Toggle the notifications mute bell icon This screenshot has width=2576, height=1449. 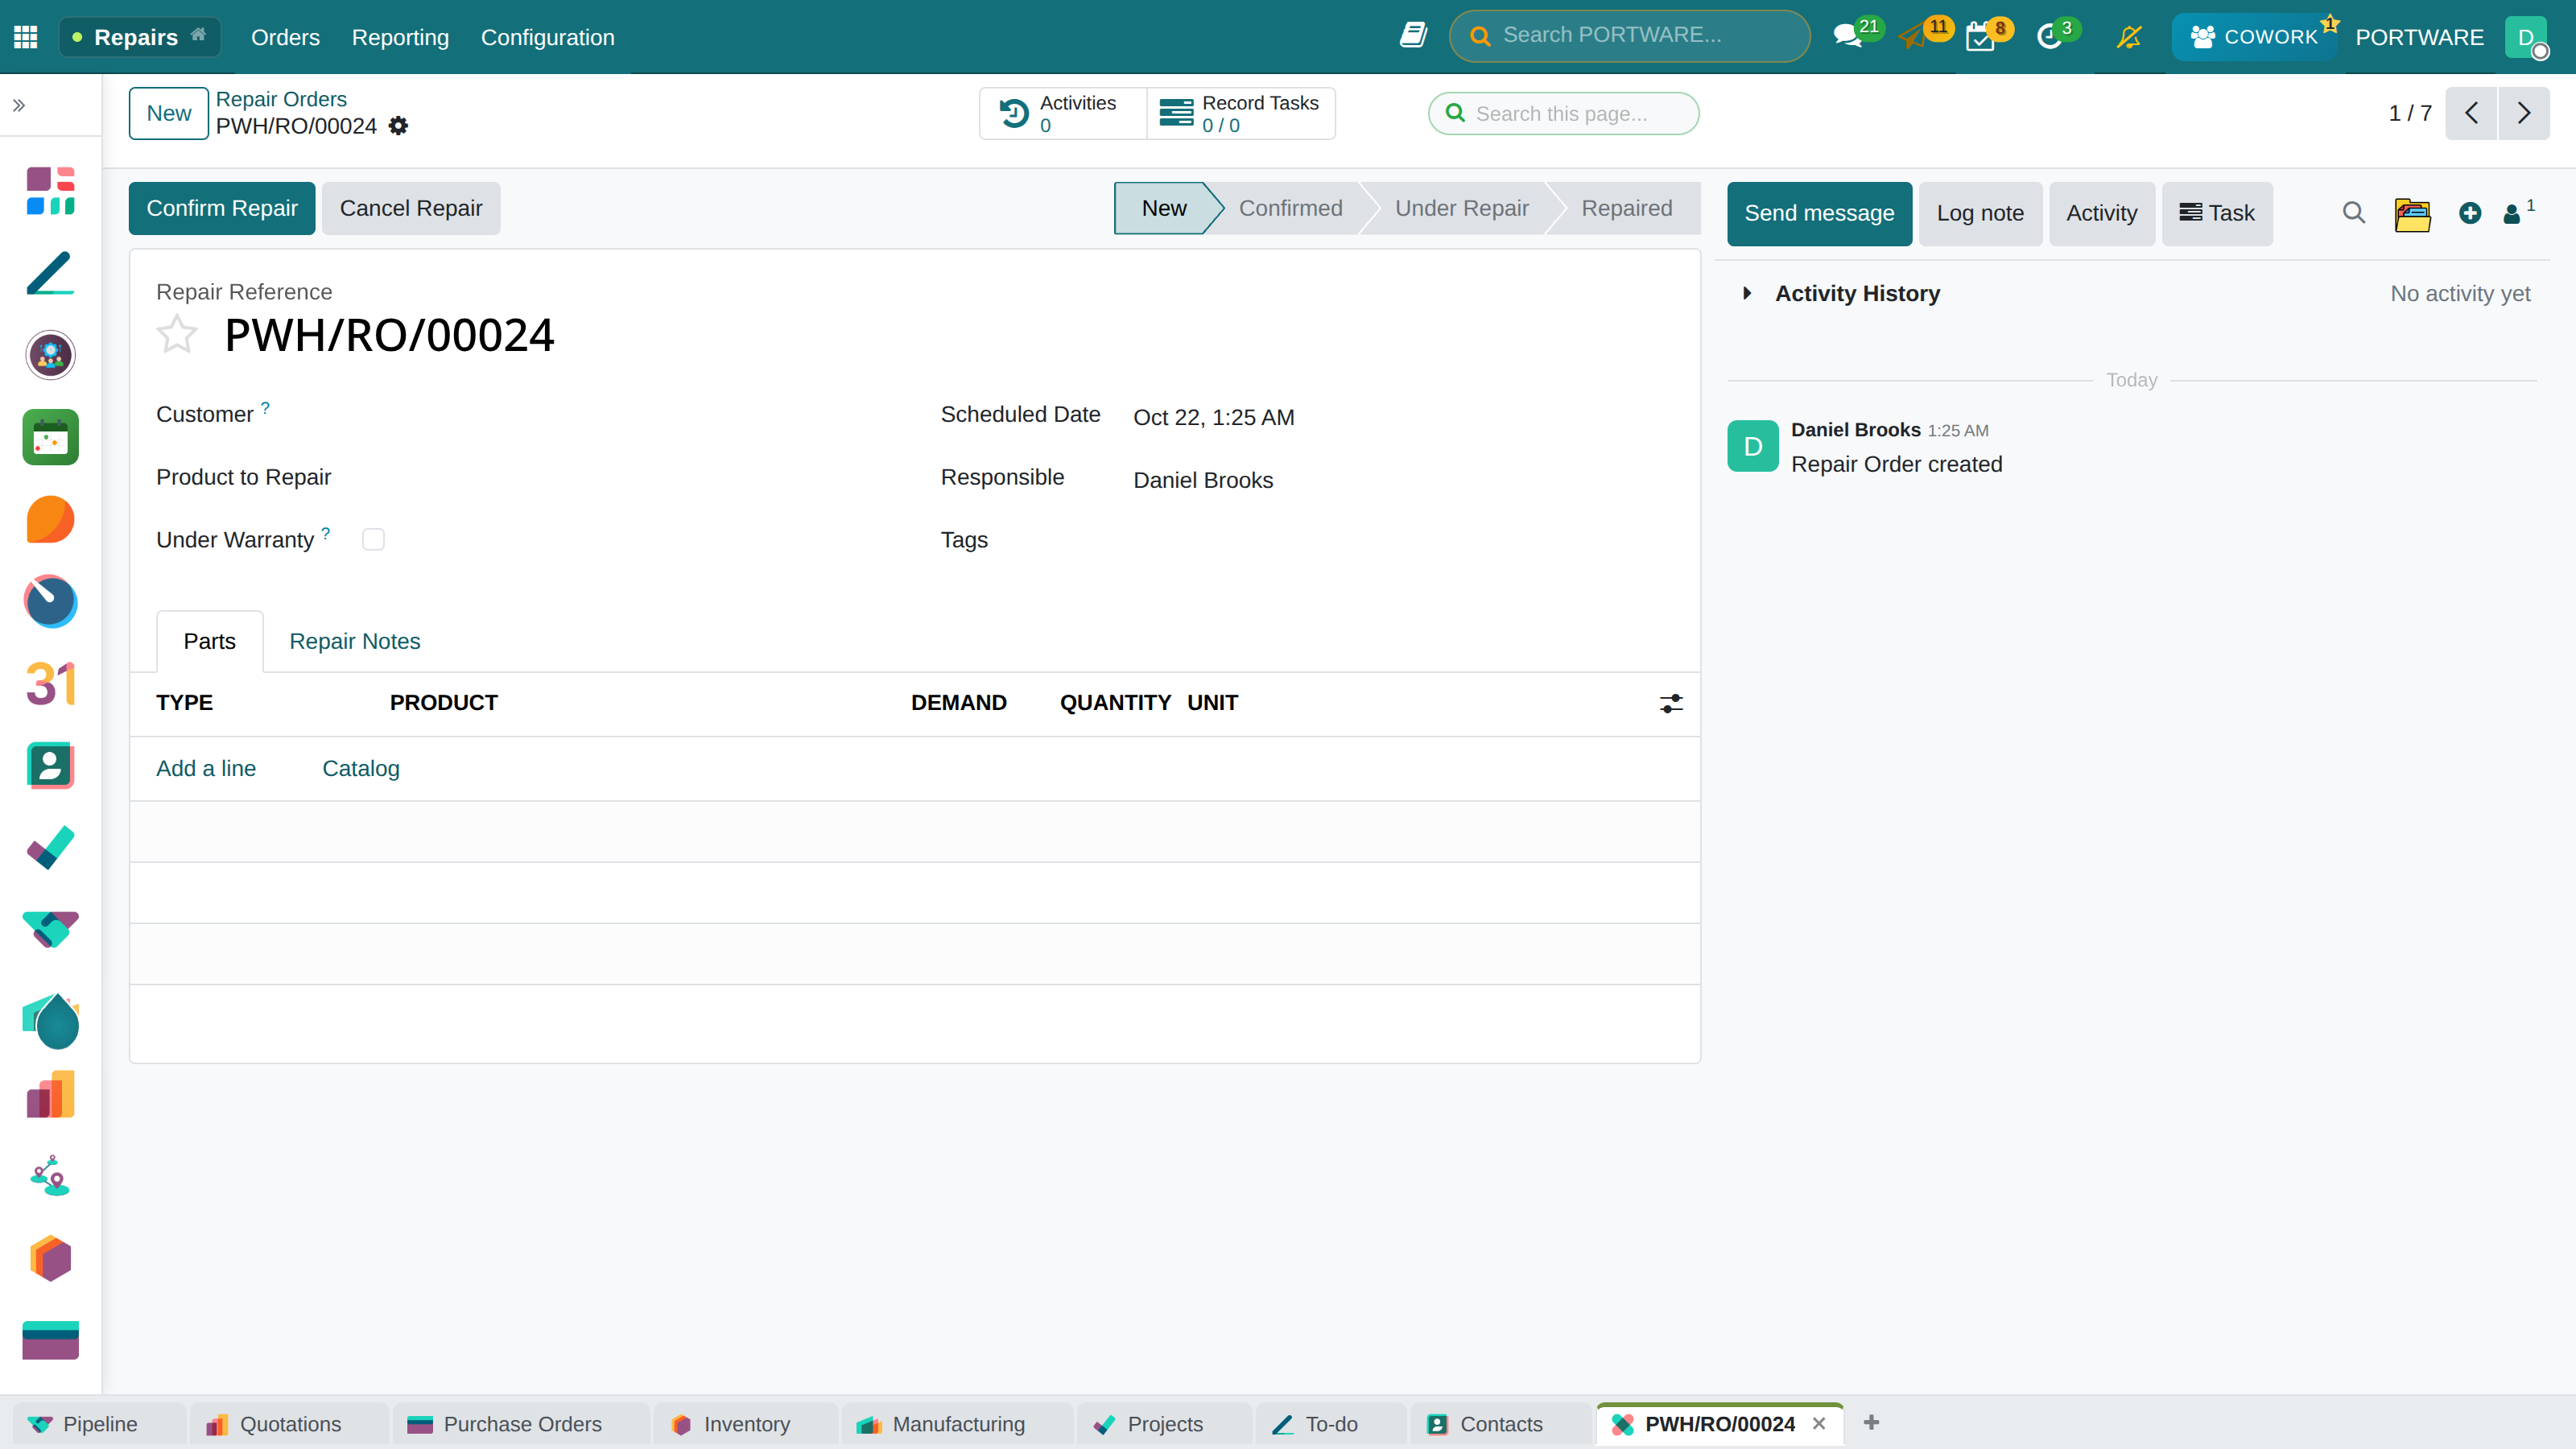pos(2130,37)
